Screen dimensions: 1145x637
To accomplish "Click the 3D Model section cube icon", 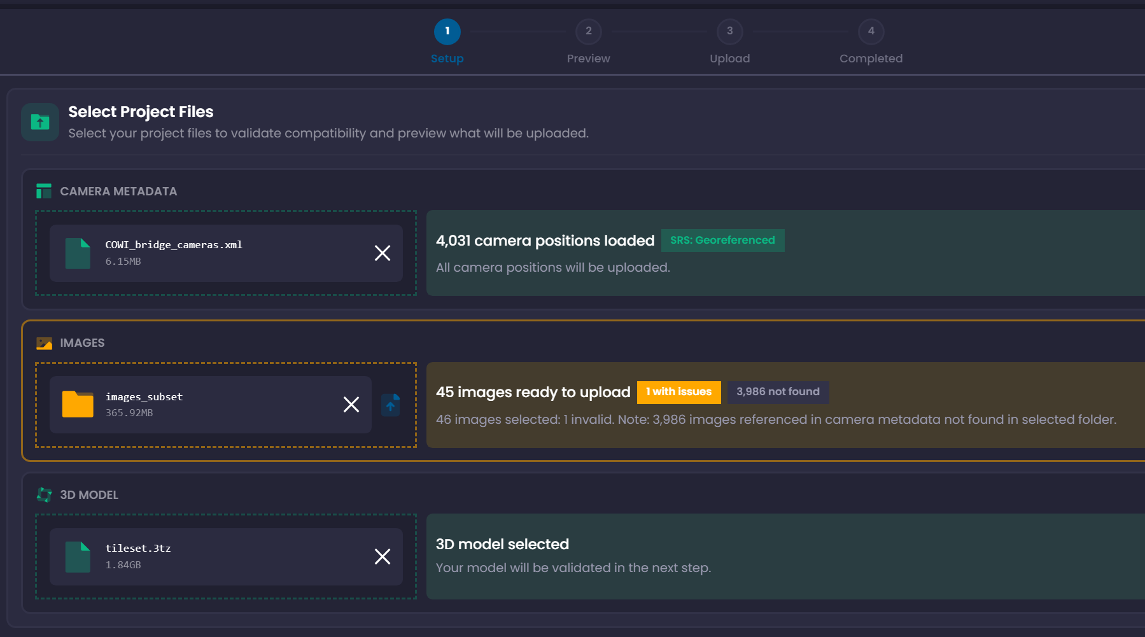I will [44, 495].
